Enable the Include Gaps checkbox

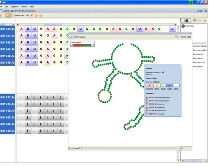[179, 37]
